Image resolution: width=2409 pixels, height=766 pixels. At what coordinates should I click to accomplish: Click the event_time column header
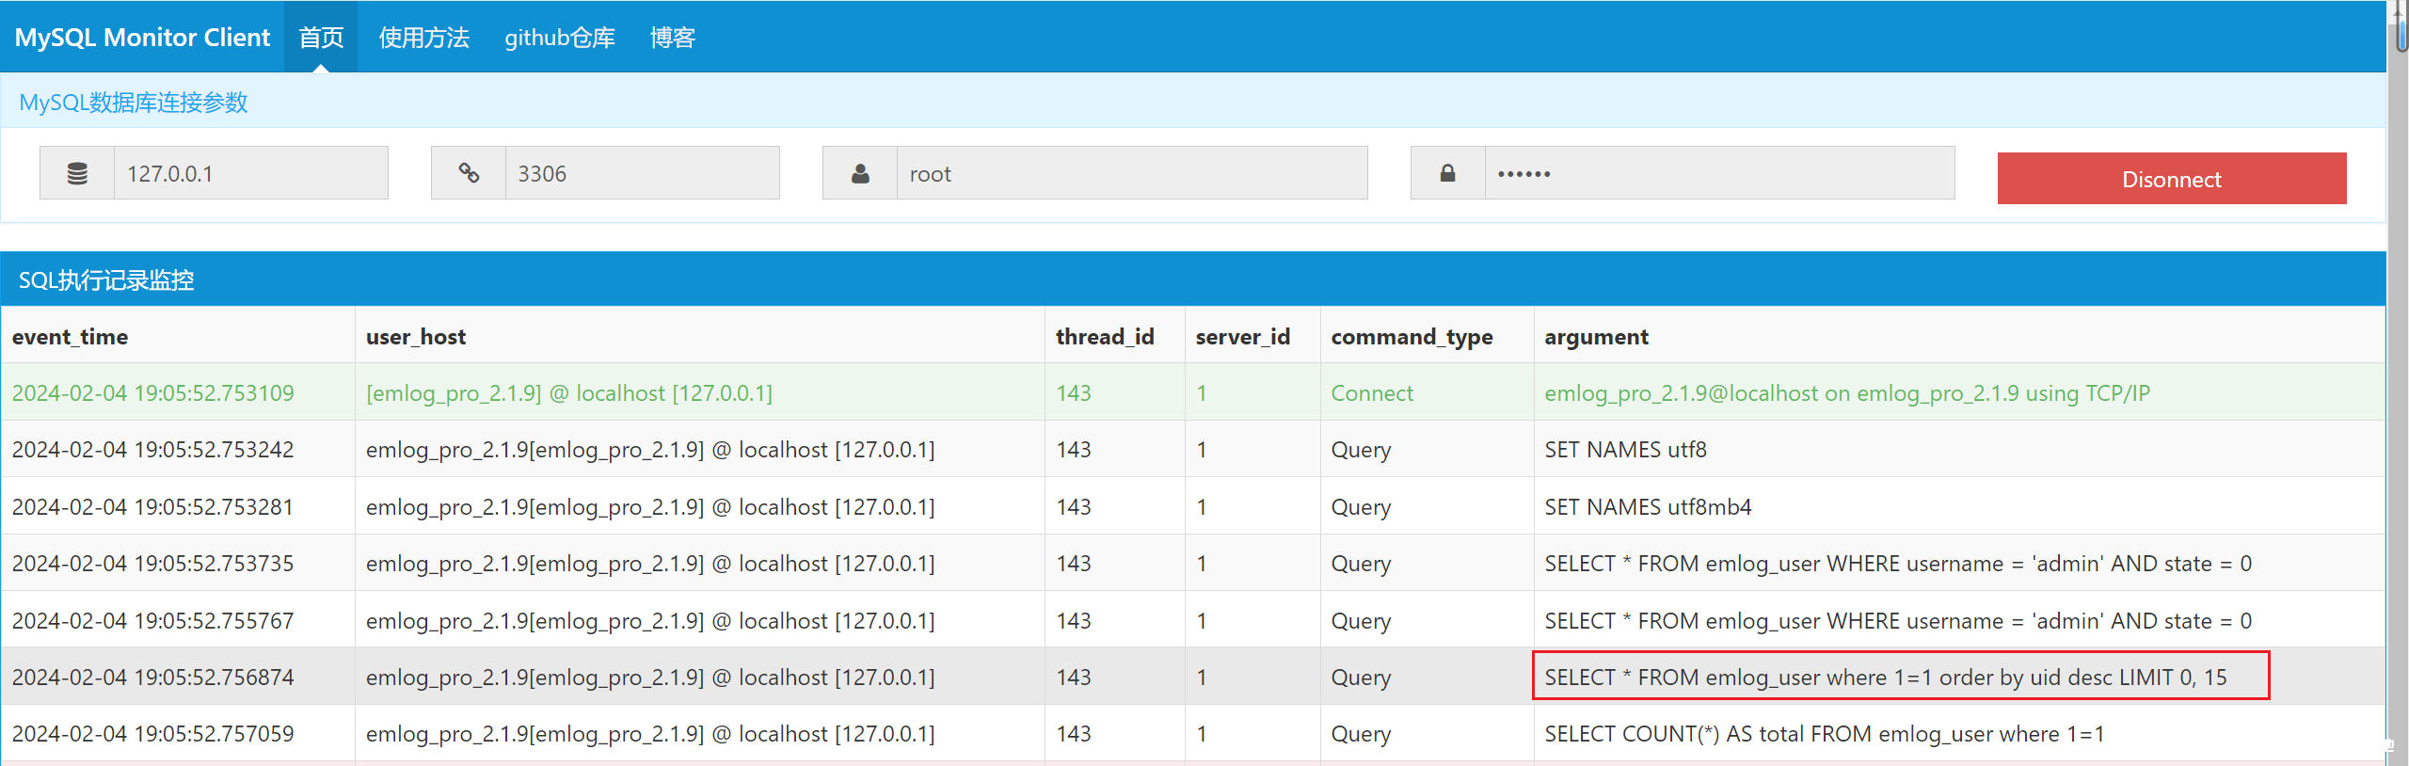point(71,337)
